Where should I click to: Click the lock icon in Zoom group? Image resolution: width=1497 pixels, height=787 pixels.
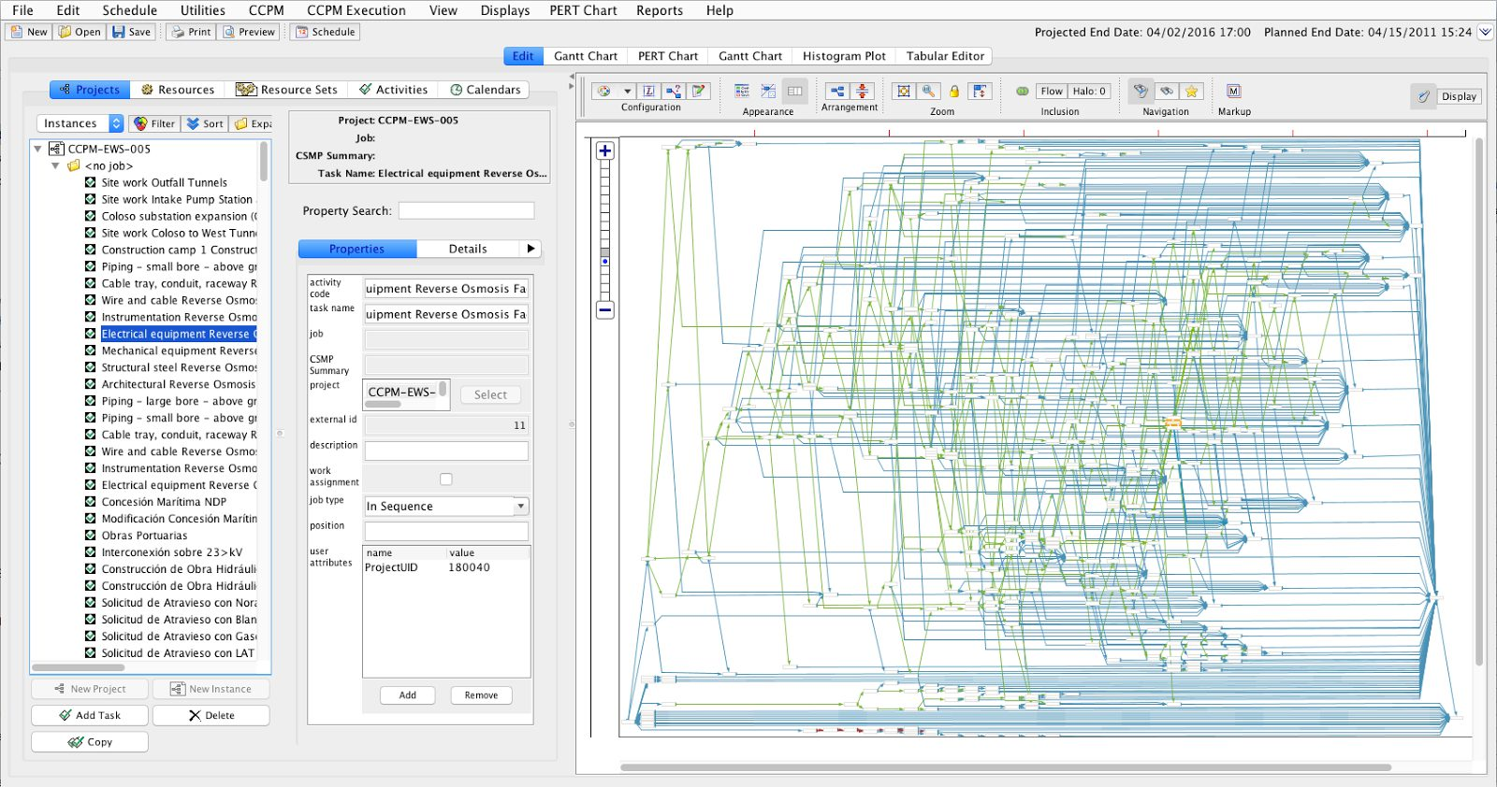tap(953, 92)
